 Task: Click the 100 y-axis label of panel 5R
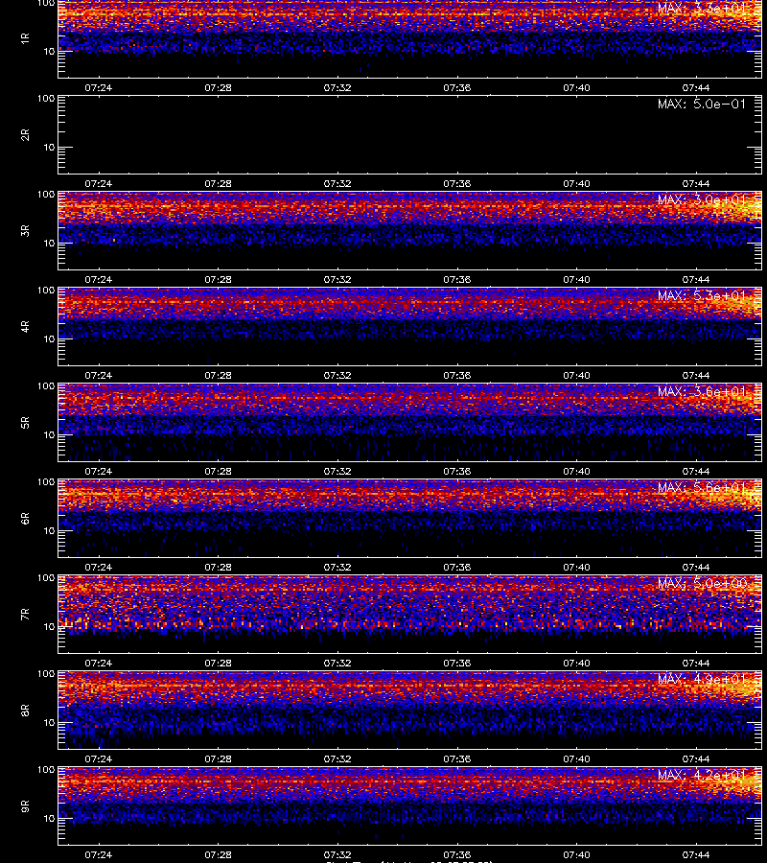click(x=46, y=386)
